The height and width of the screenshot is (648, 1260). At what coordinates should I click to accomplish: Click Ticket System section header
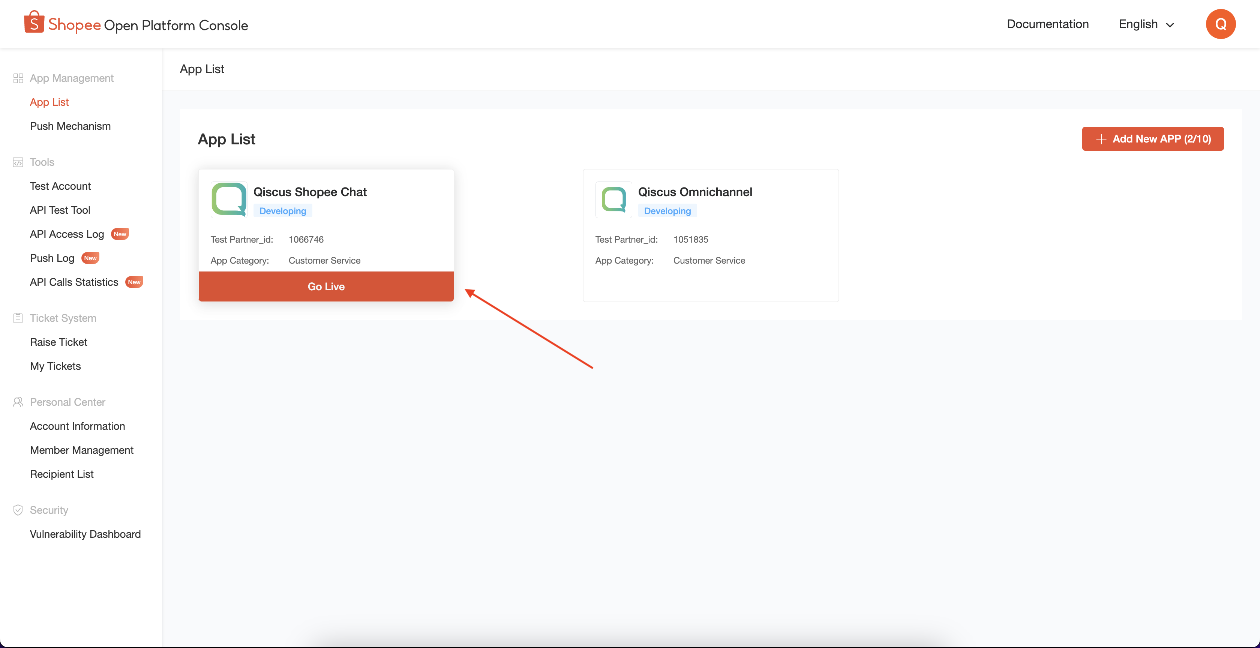point(63,318)
